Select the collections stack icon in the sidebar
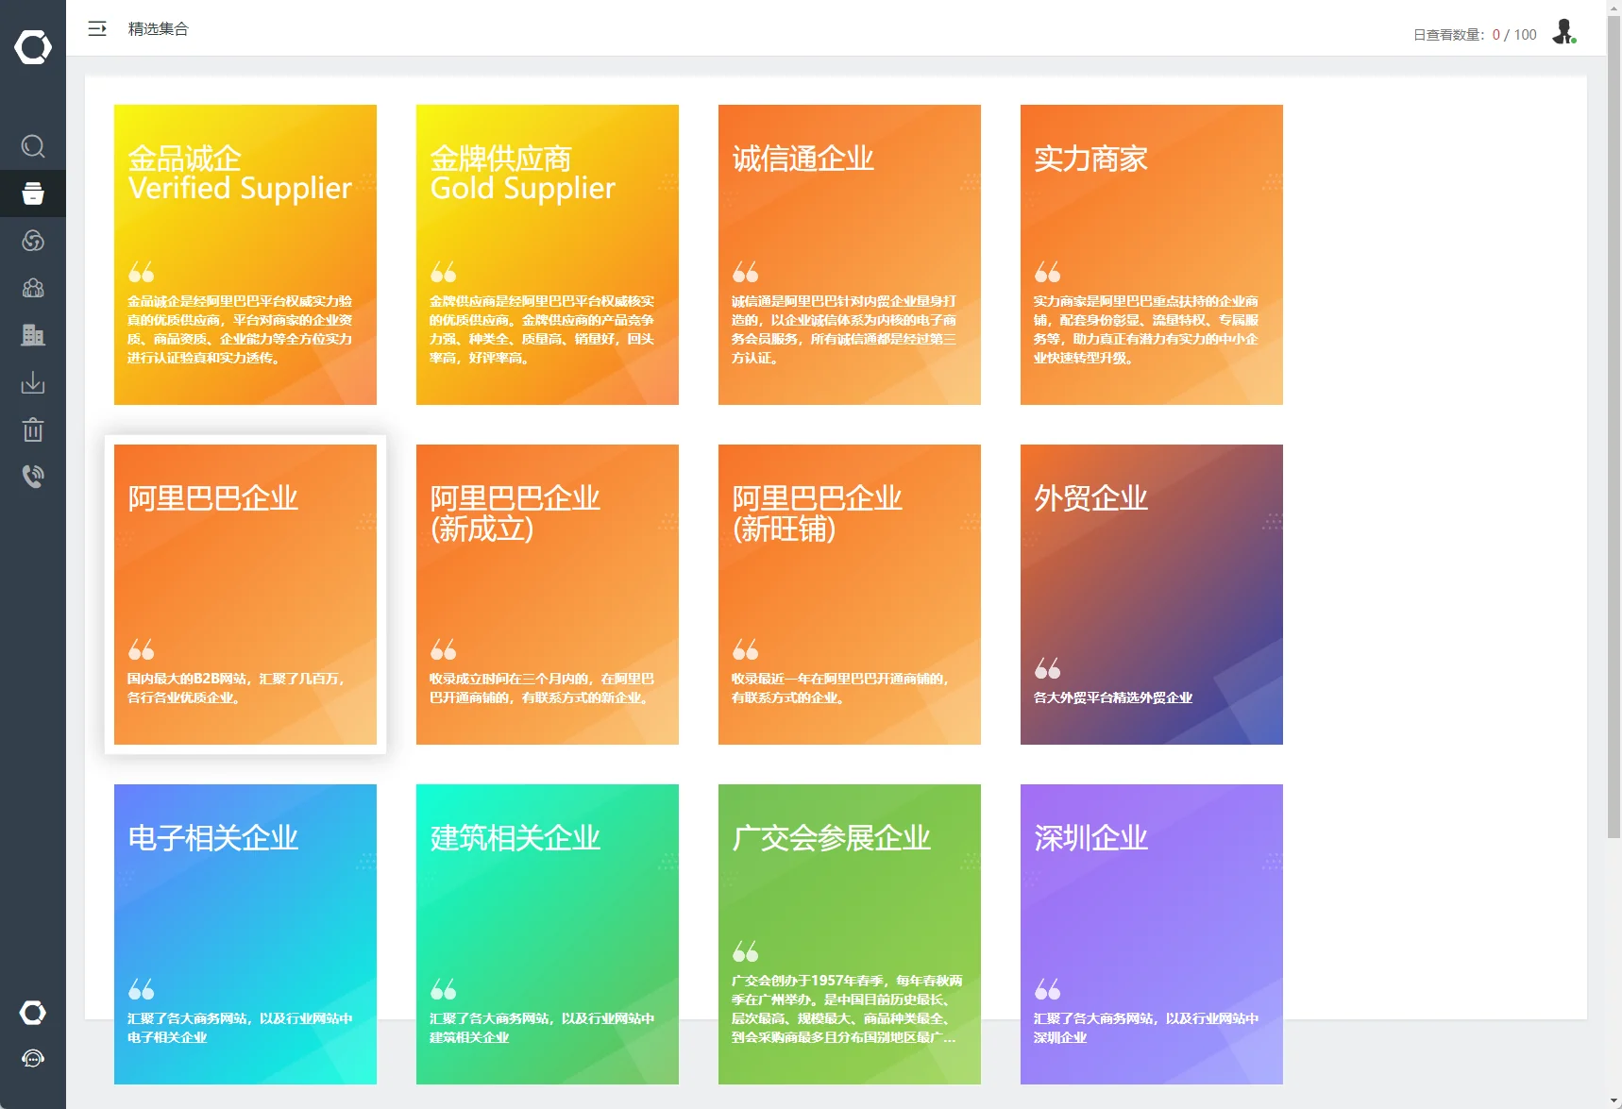This screenshot has height=1109, width=1622. 33,193
